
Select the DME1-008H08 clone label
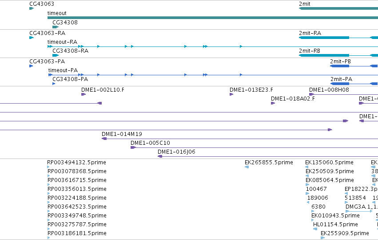[329, 90]
